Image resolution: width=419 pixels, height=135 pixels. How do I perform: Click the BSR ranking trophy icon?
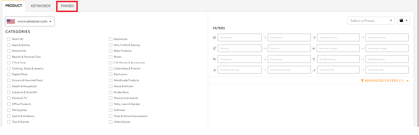tap(314, 59)
